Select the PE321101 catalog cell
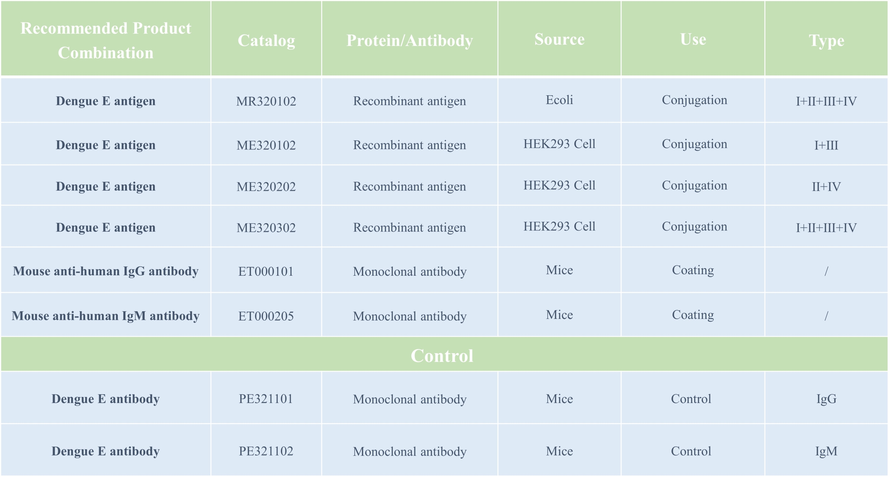890x477 pixels. tap(266, 398)
